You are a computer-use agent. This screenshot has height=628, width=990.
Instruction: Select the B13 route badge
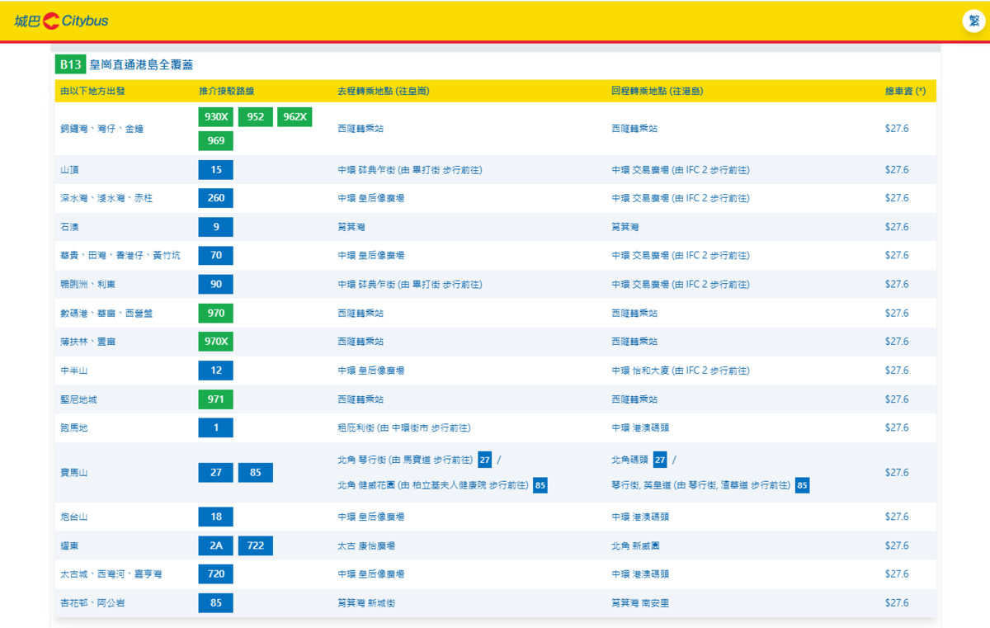[x=70, y=64]
